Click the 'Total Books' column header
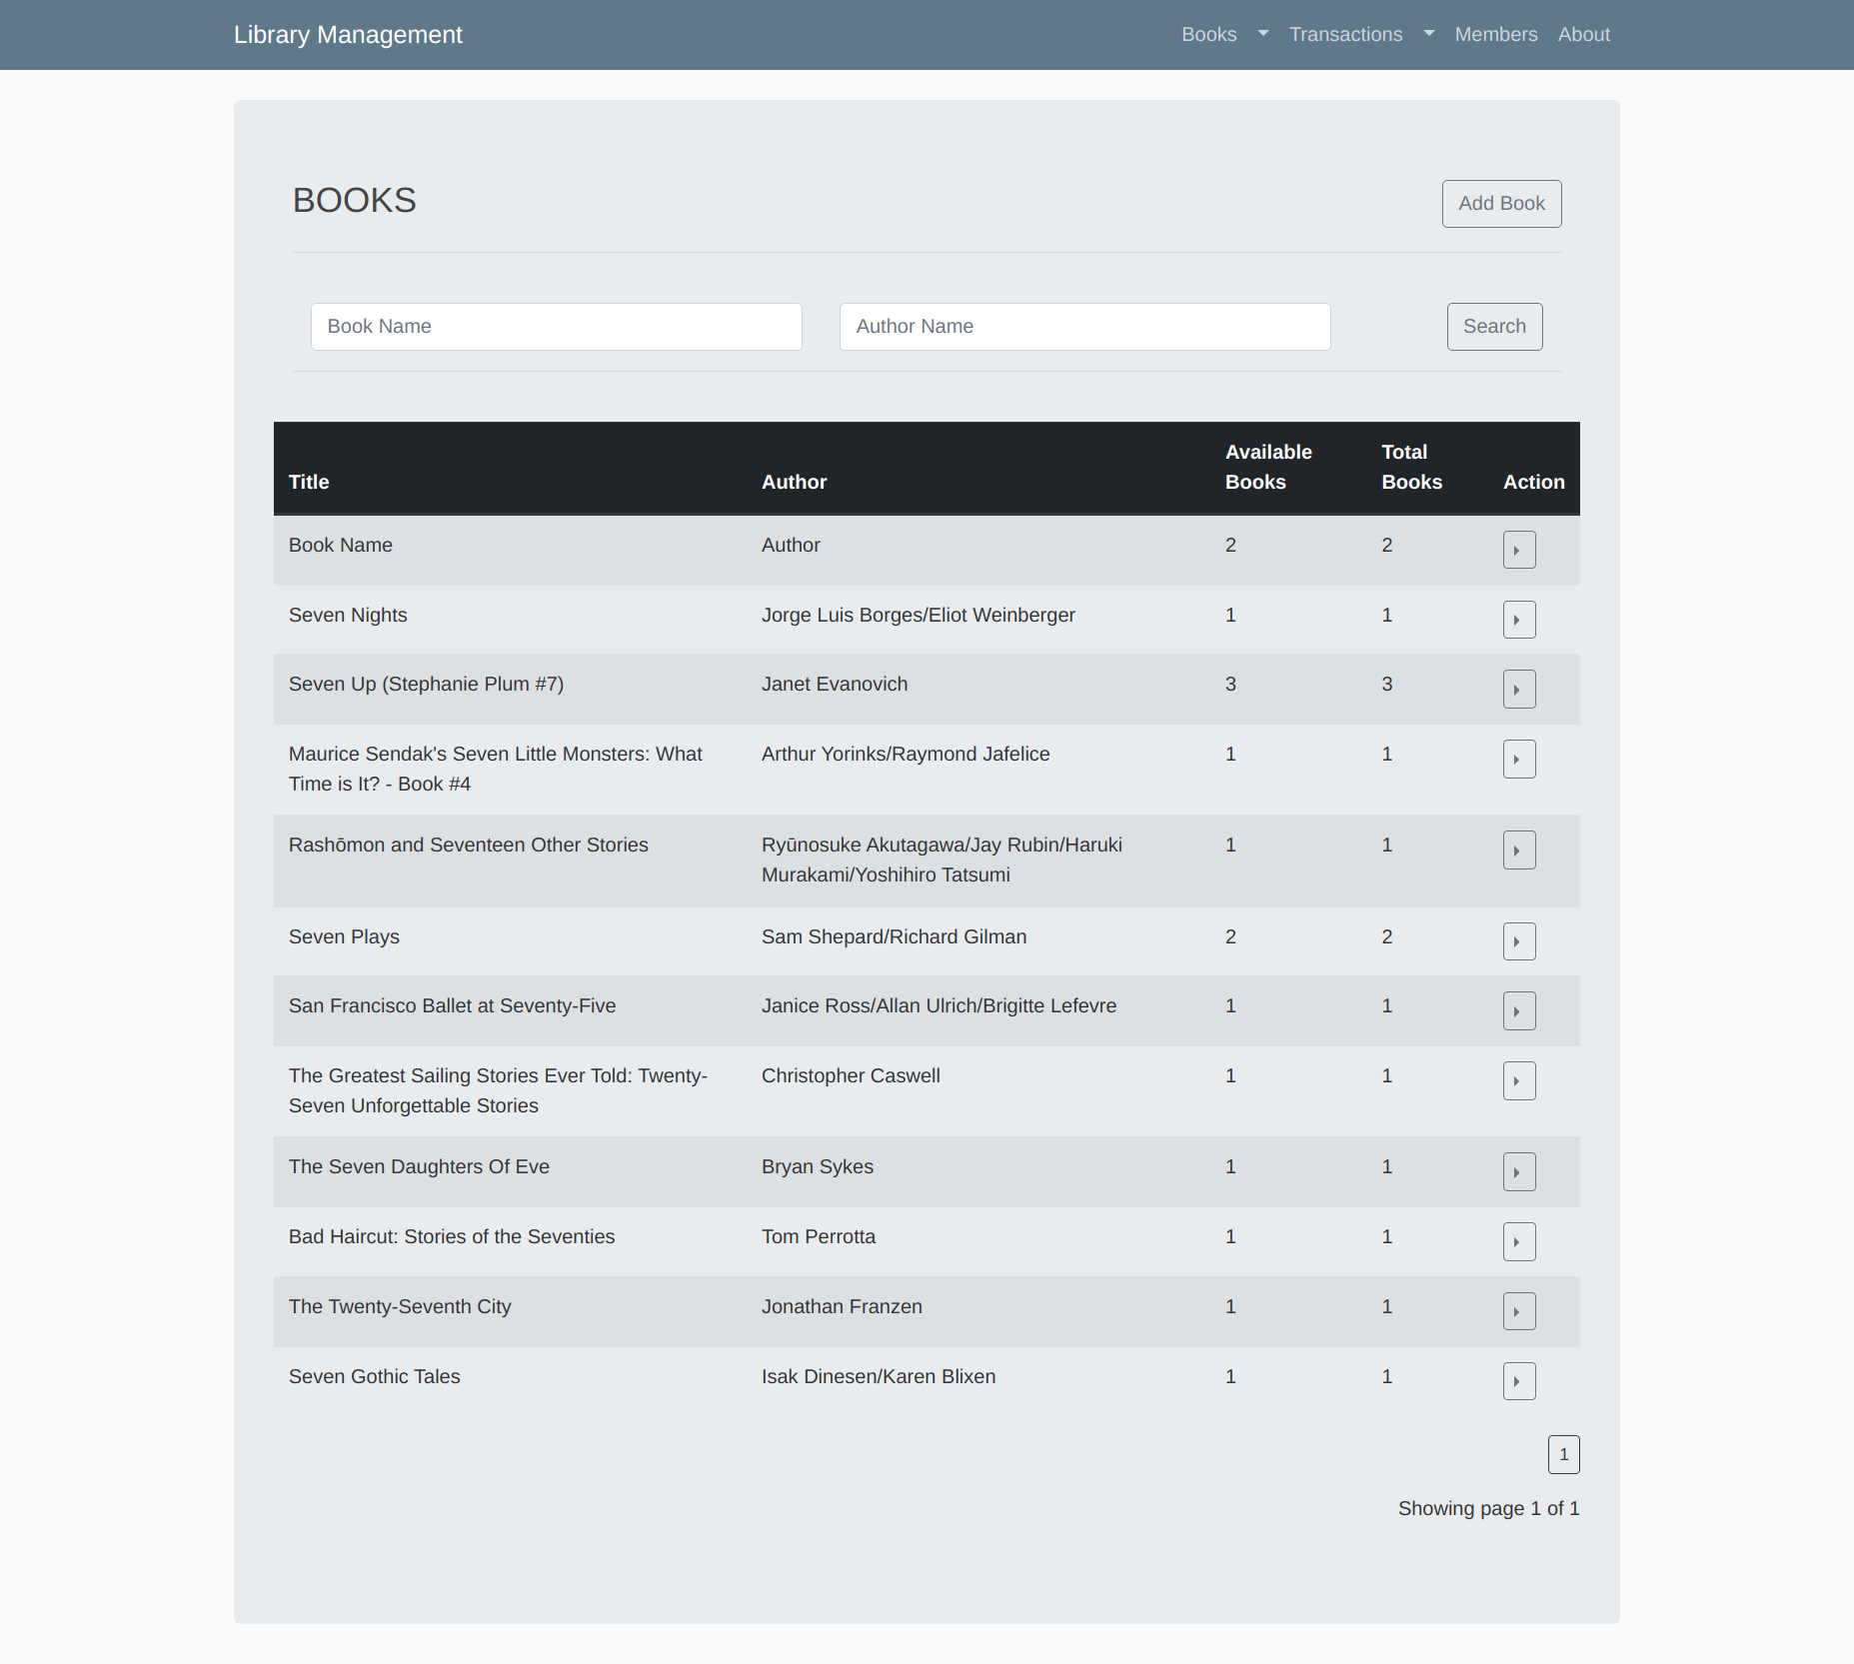Viewport: 1854px width, 1664px height. (1411, 467)
